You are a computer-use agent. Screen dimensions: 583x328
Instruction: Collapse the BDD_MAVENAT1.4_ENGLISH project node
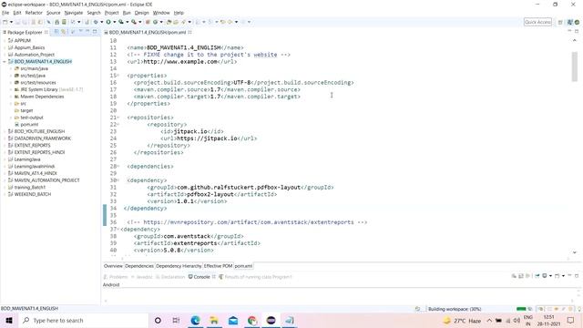coord(5,62)
